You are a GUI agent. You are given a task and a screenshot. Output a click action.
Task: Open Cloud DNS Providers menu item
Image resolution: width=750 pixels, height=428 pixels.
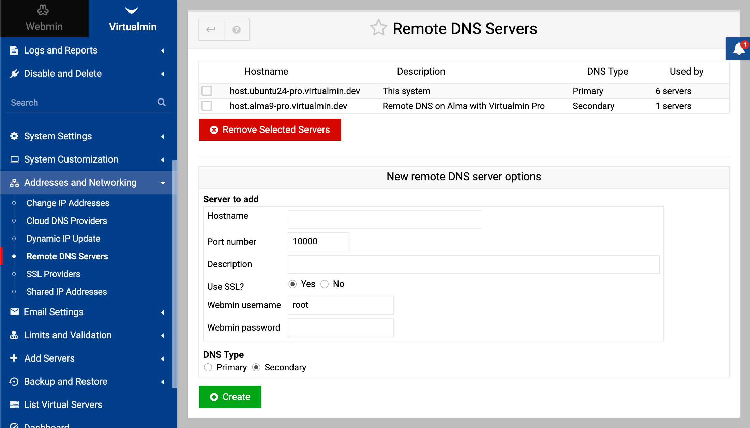[x=67, y=221]
